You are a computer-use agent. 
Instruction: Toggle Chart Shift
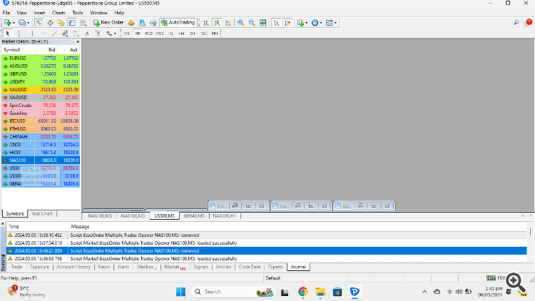click(x=287, y=23)
